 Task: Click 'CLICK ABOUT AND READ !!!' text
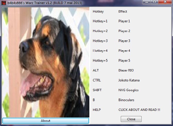(139, 110)
